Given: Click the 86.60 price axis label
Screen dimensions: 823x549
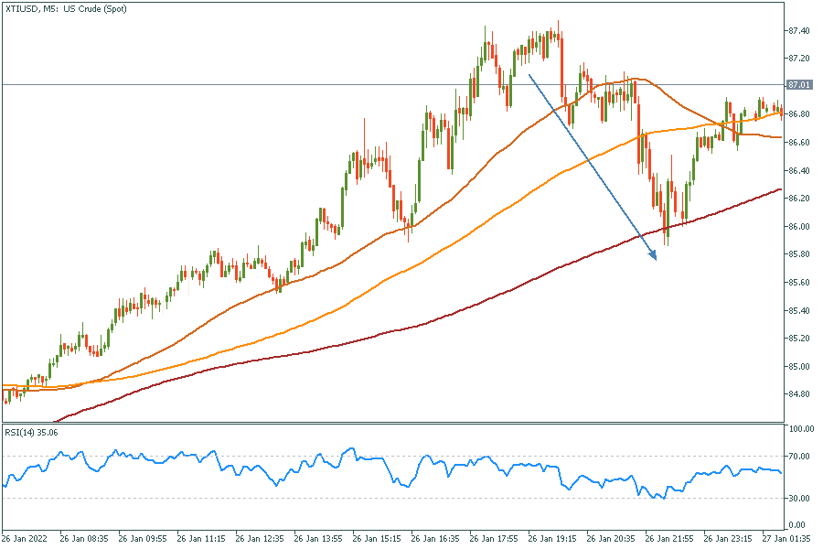Looking at the screenshot, I should pos(799,143).
